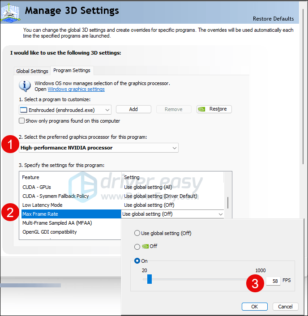Click the Manage 3D Settings header icon
Viewport: 308px width, 316px height.
[10, 11]
